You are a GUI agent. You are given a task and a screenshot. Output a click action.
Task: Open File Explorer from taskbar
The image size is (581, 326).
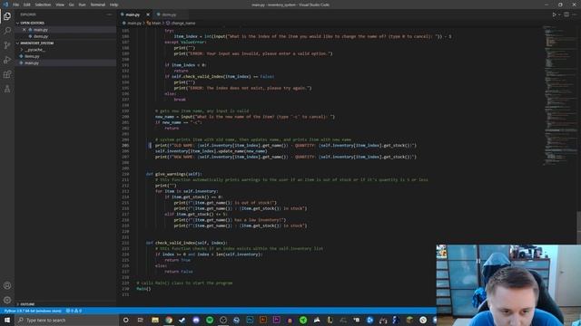pos(155,320)
